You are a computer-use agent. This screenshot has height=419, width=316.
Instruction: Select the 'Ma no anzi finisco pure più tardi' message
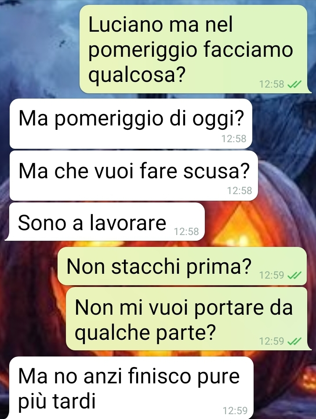coord(131,388)
